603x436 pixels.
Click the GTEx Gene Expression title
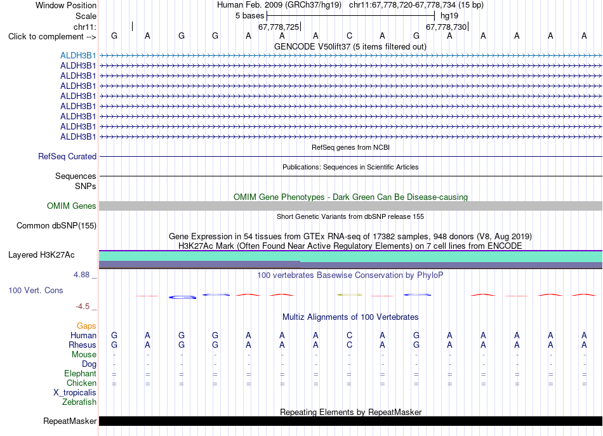coord(350,237)
